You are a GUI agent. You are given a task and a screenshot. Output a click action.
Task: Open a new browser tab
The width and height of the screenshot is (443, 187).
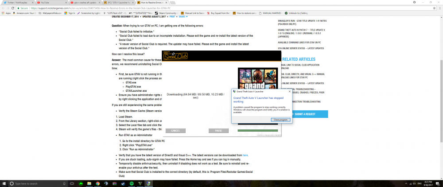(172, 3)
